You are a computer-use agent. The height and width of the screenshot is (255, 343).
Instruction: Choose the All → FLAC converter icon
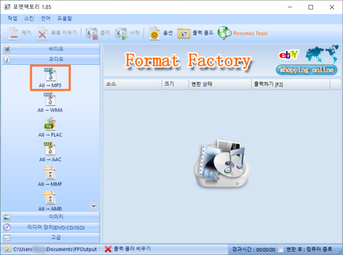coord(50,124)
